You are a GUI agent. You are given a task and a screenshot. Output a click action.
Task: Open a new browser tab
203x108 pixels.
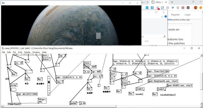[x=172, y=2]
